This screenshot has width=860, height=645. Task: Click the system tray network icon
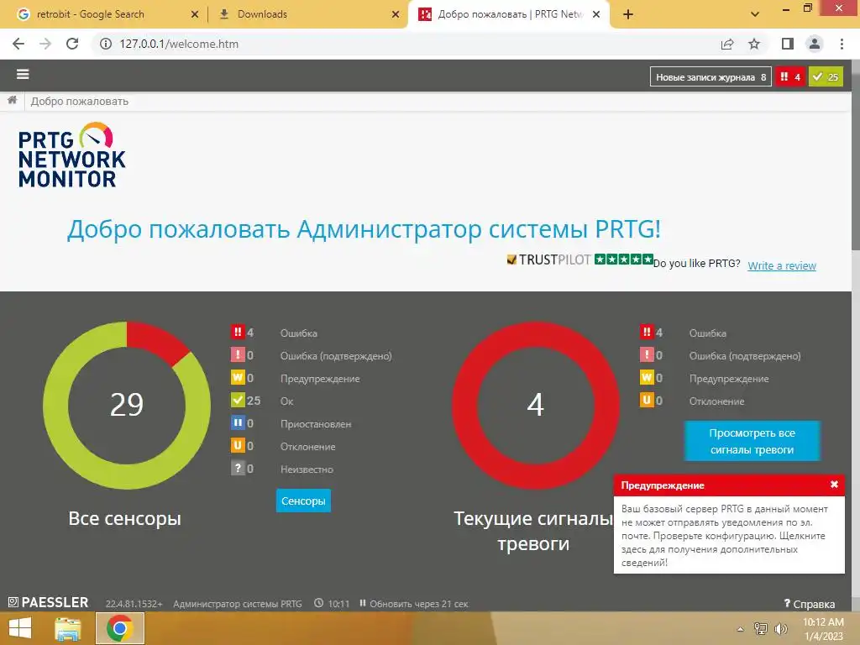pos(761,628)
